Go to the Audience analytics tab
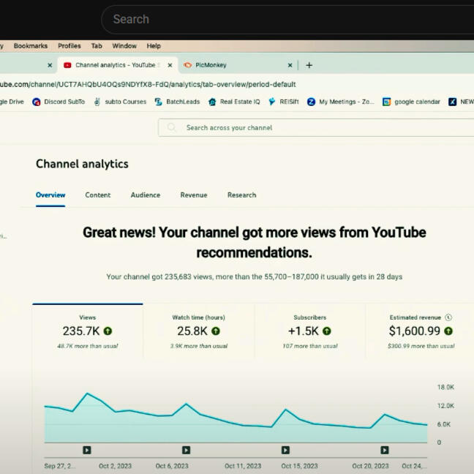 146,195
